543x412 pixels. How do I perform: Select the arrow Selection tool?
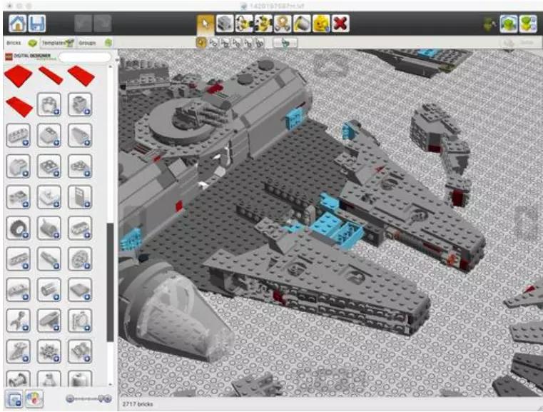pos(205,24)
